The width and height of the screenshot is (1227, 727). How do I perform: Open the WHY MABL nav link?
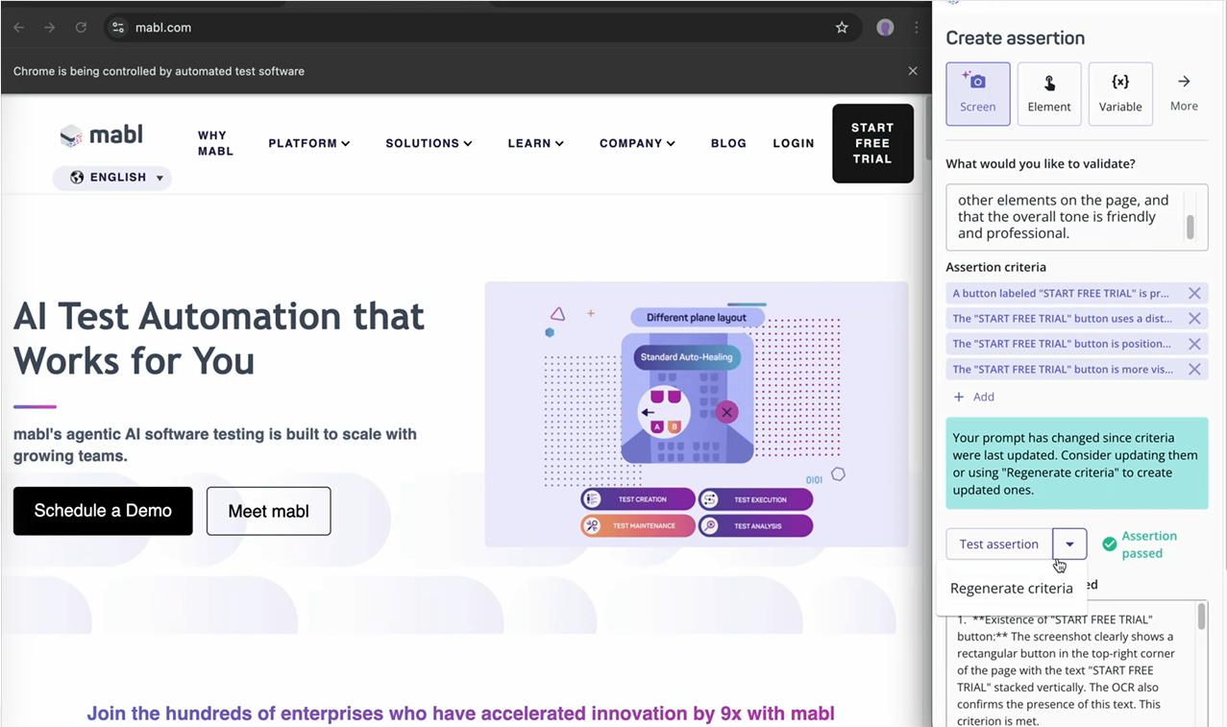coord(215,143)
